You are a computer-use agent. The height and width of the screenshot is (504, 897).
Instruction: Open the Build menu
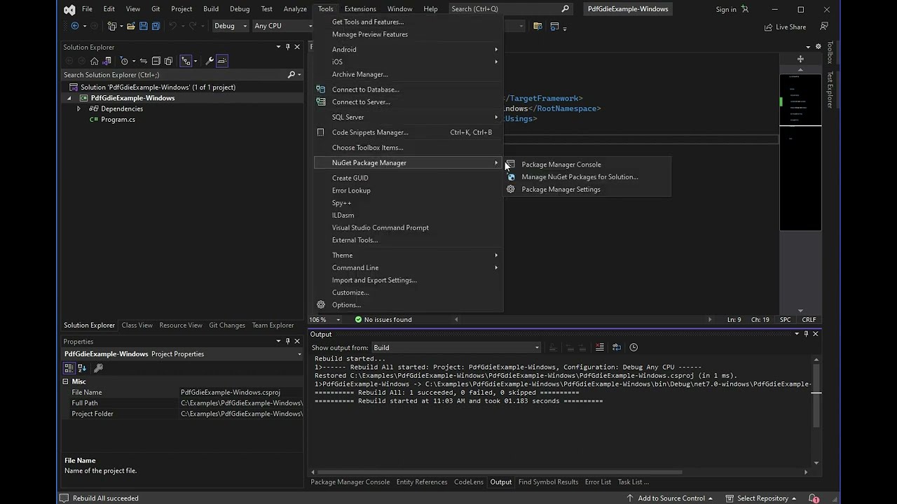(211, 9)
